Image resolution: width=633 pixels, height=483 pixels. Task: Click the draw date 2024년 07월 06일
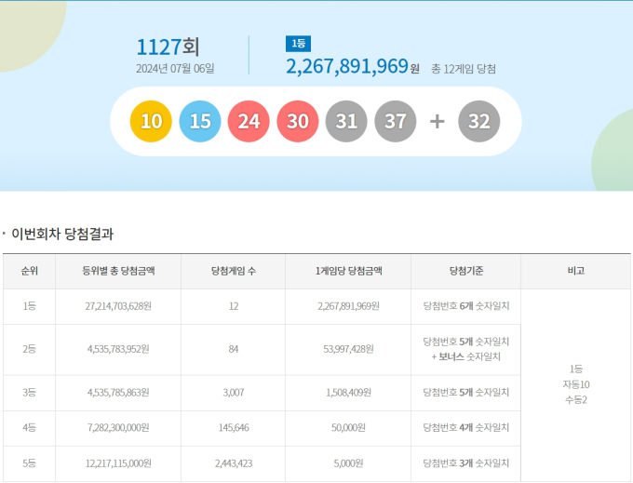point(175,69)
